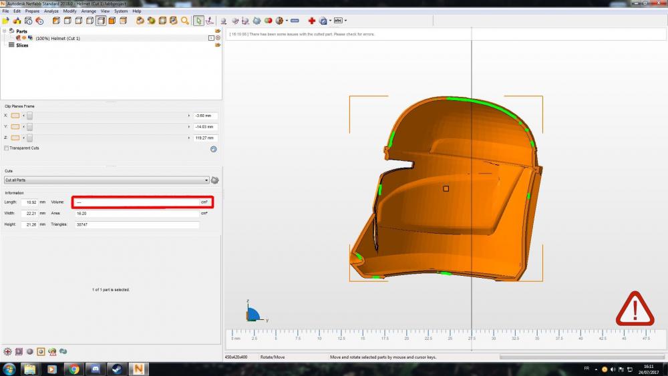Enable the Transparent Cuts checkbox
The width and height of the screenshot is (668, 376).
pos(7,148)
